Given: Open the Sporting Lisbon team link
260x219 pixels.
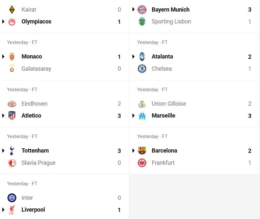Looking at the screenshot, I should 171,22.
